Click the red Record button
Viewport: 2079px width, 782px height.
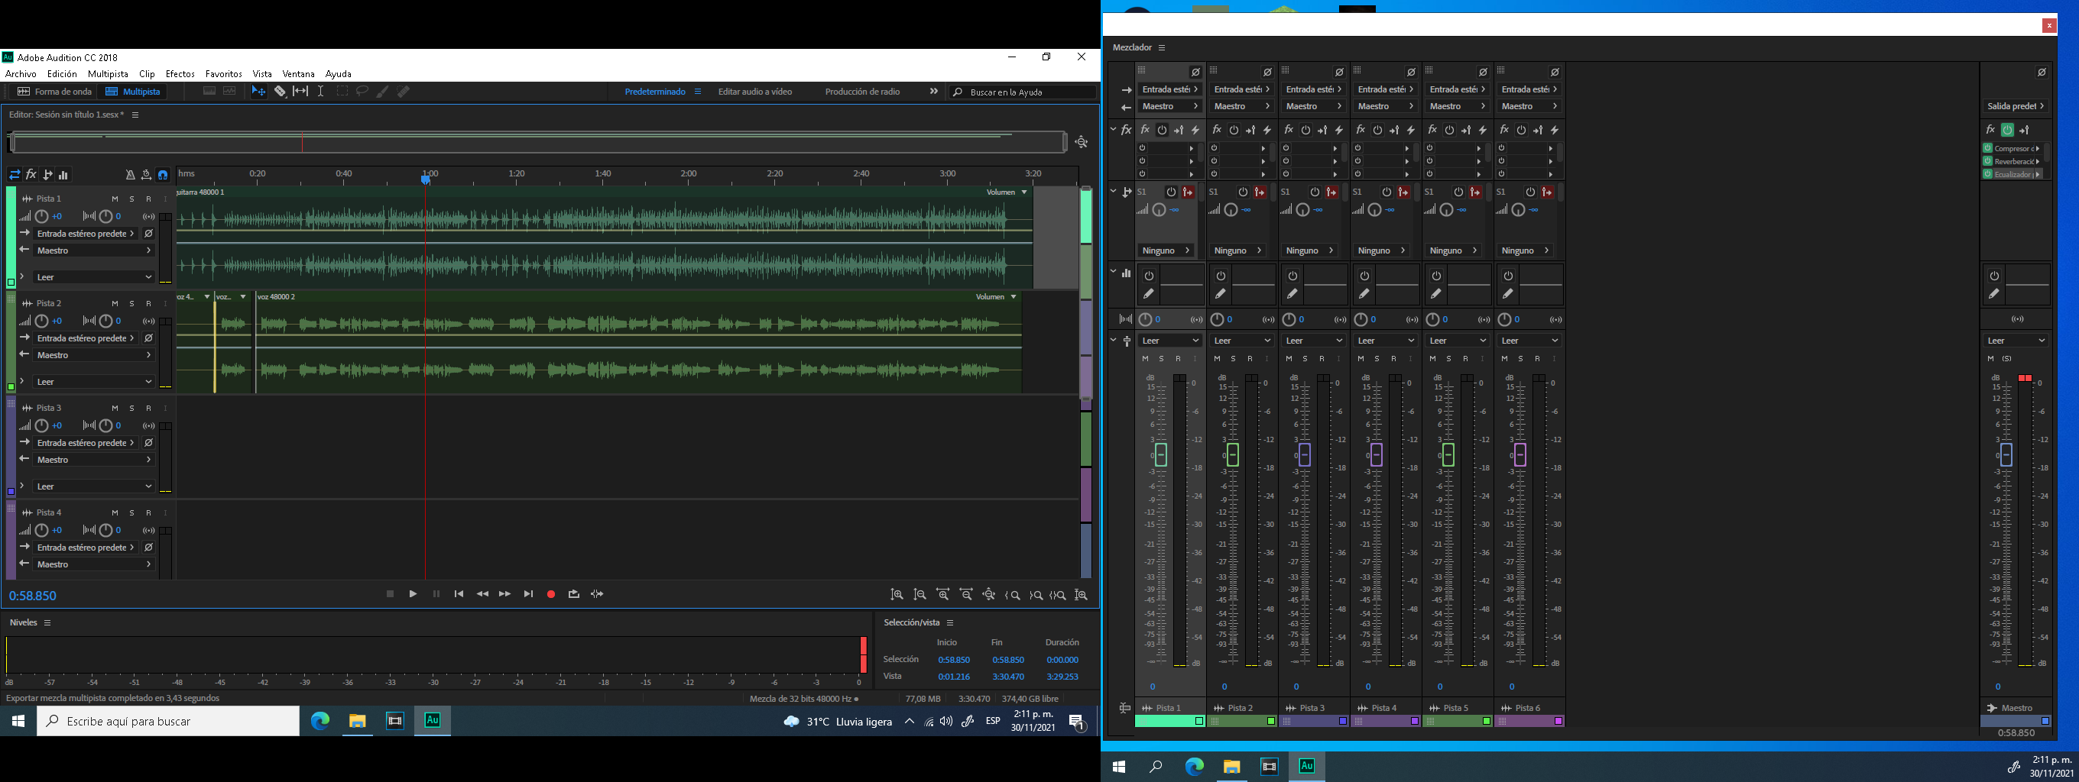tap(551, 594)
